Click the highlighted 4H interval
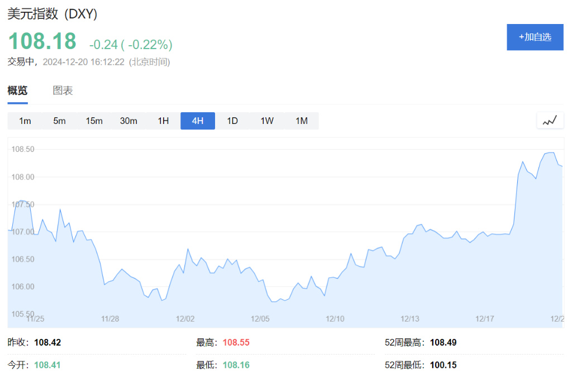 click(x=198, y=121)
